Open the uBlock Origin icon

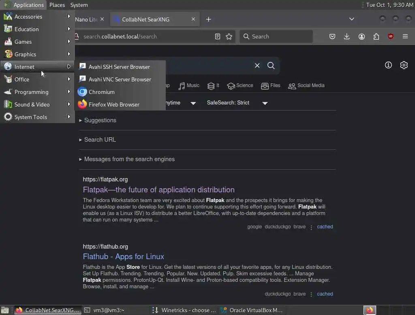click(x=391, y=36)
